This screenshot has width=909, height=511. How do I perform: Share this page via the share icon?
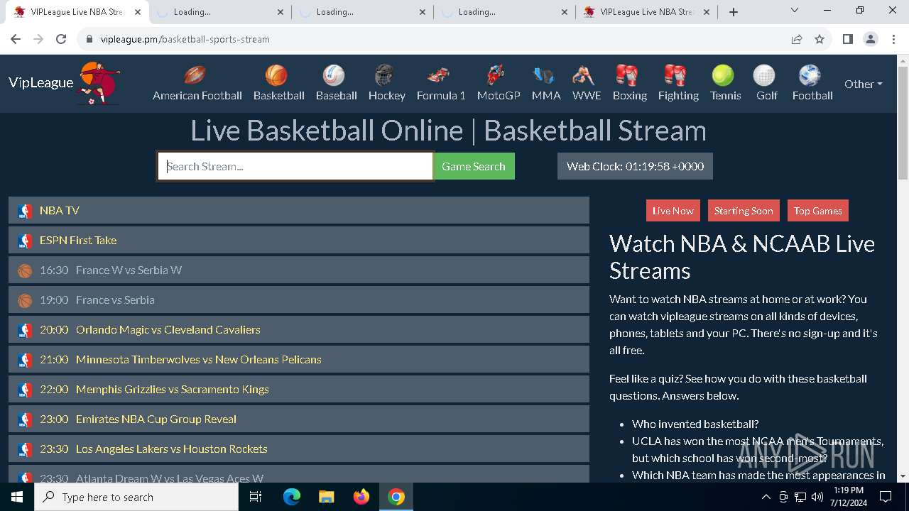click(x=797, y=39)
